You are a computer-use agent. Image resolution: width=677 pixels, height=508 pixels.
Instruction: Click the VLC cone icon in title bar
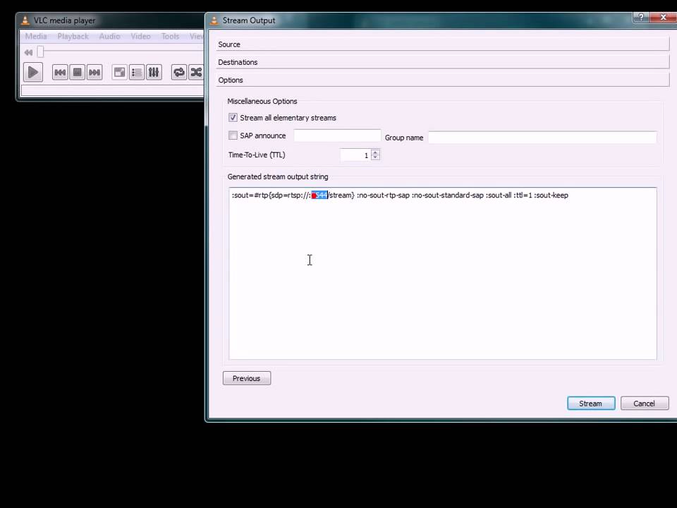point(25,20)
